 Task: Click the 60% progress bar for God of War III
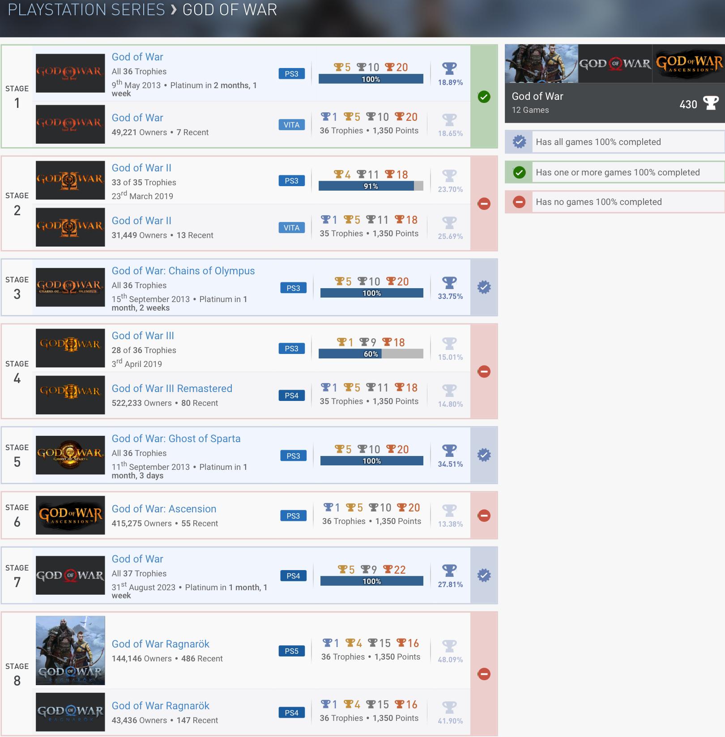pos(371,354)
